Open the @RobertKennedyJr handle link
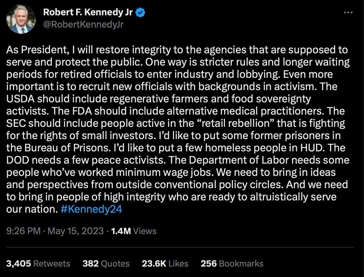The height and width of the screenshot is (277, 364). pyautogui.click(x=83, y=24)
